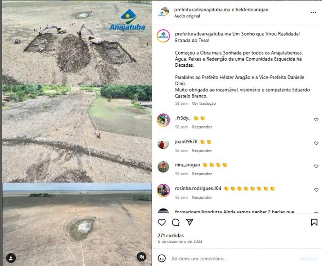The height and width of the screenshot is (266, 322).
Task: Like the post with the heart icon
Action: 162,222
